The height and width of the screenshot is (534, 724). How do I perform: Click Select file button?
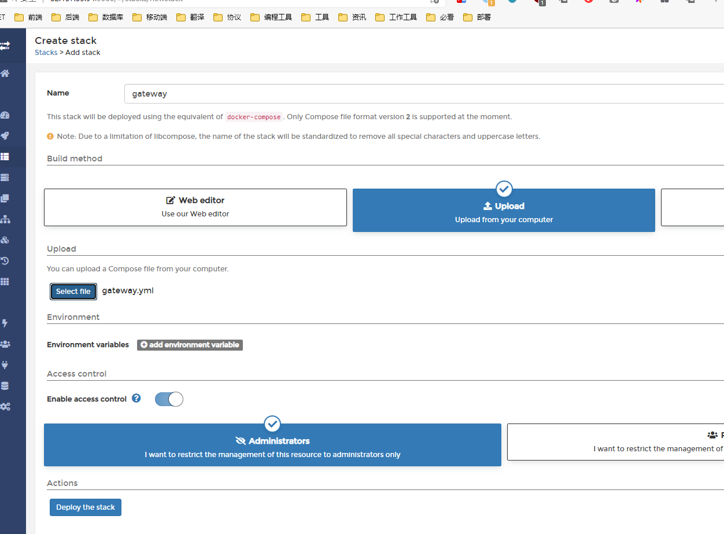tap(73, 292)
